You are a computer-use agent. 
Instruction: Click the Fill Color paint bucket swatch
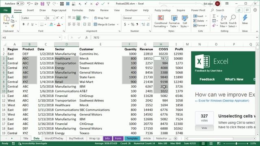click(x=51, y=24)
